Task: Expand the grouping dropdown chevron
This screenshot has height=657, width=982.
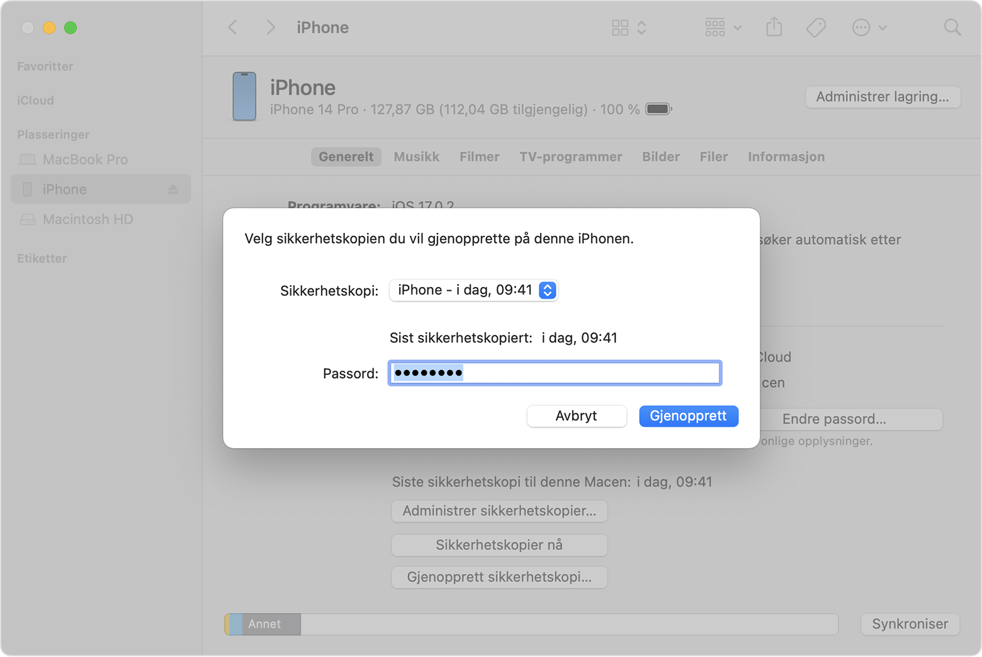Action: point(738,28)
